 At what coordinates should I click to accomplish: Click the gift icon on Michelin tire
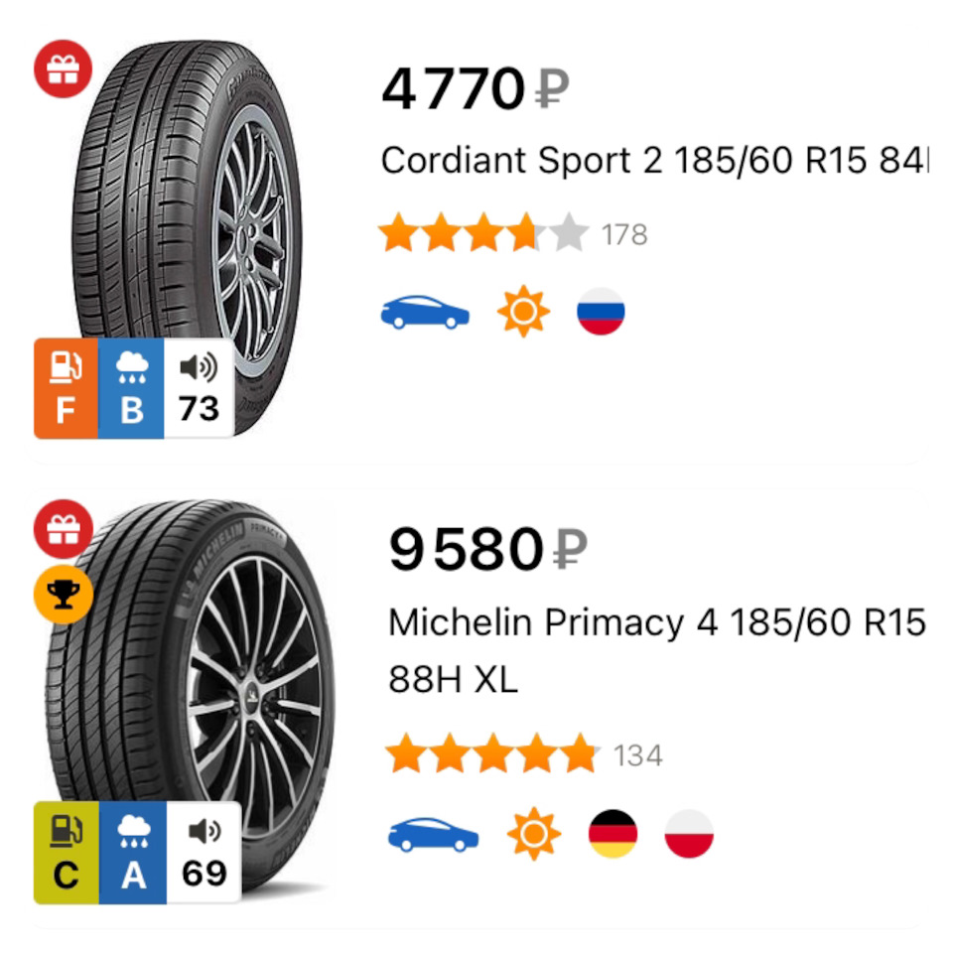[64, 528]
